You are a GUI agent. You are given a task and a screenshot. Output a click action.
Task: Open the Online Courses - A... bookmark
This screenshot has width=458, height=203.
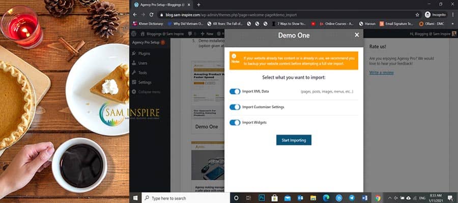[336, 24]
